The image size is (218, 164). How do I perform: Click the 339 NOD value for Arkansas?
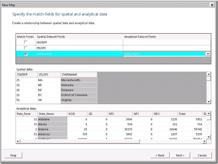point(77,134)
